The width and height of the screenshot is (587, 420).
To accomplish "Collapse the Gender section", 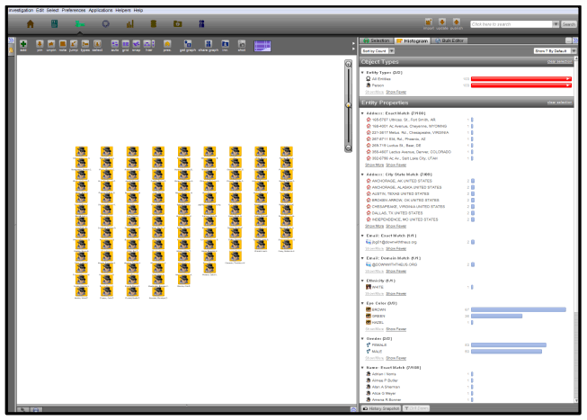I will coord(362,338).
